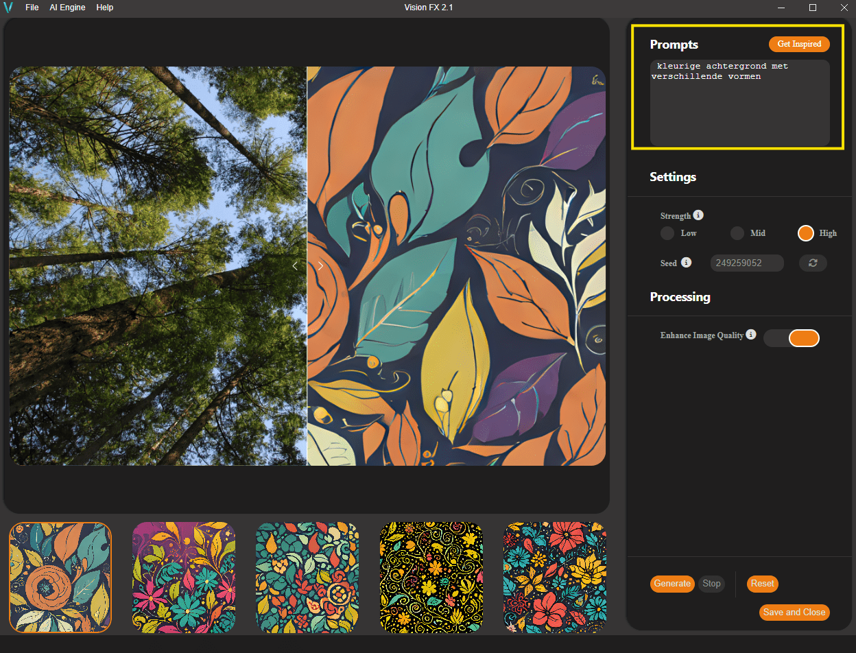The width and height of the screenshot is (856, 653).
Task: Select the black and yellow swirl thumbnail
Action: 431,578
